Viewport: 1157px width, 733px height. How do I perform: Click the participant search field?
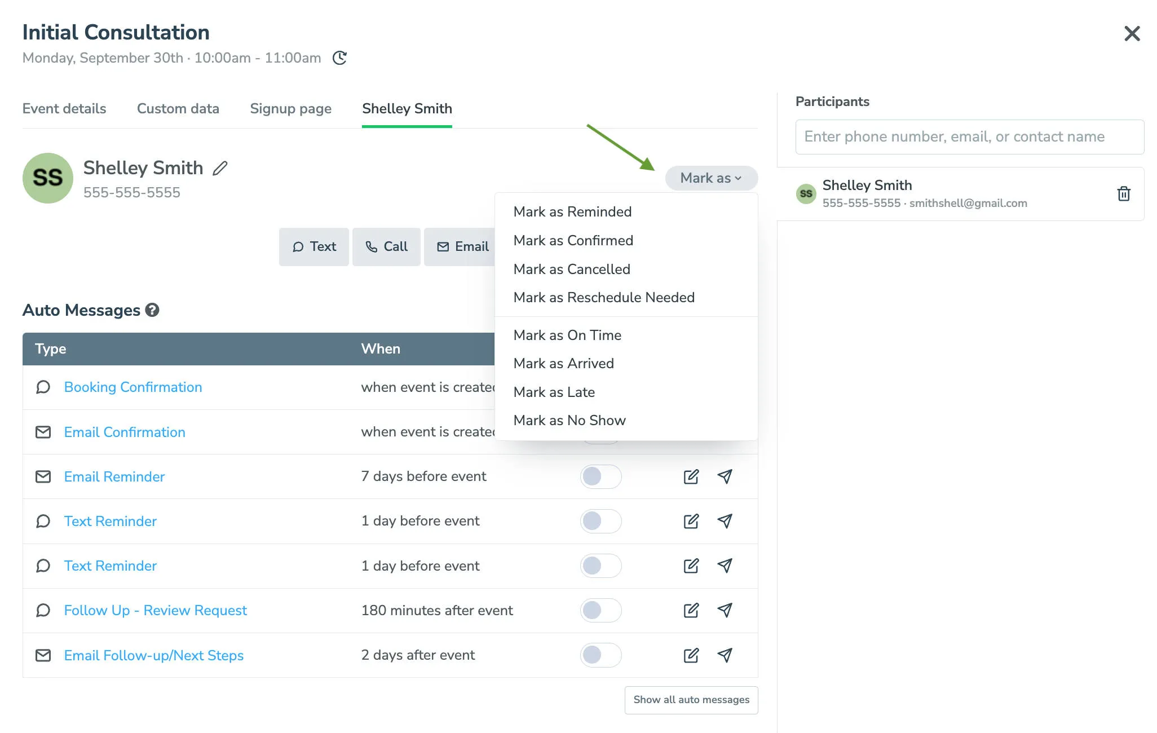click(x=969, y=136)
